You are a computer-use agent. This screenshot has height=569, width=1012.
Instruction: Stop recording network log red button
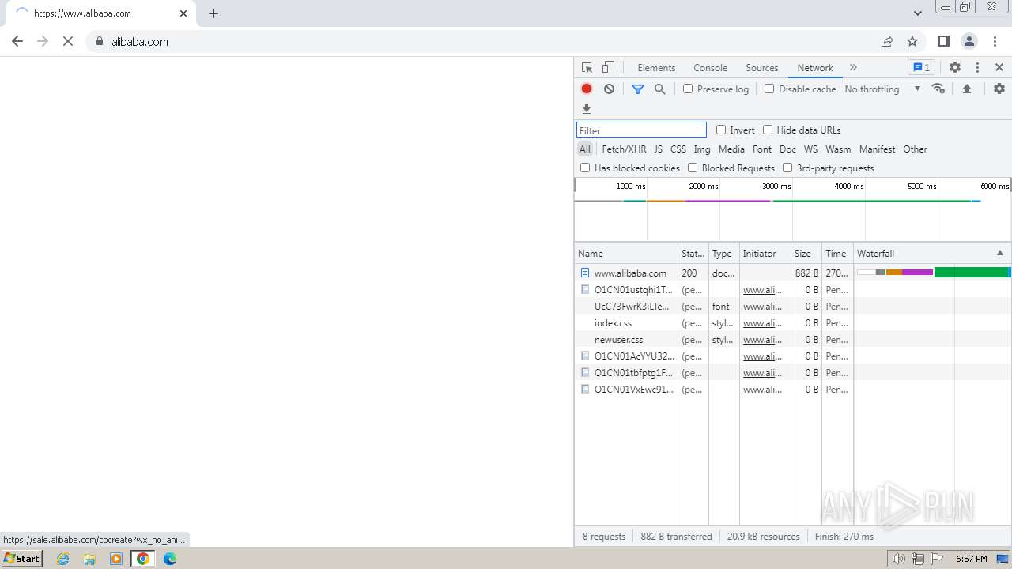click(587, 89)
